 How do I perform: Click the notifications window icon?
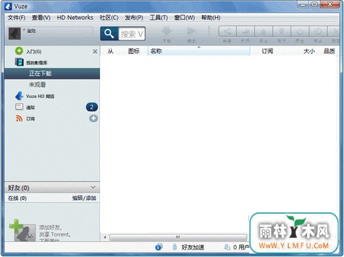[x=19, y=107]
